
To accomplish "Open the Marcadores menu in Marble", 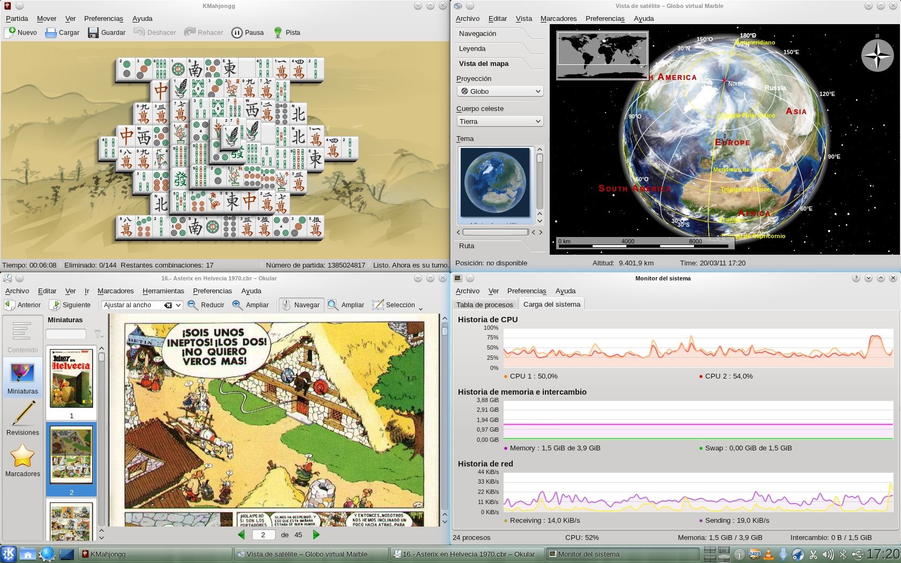I will 558,19.
